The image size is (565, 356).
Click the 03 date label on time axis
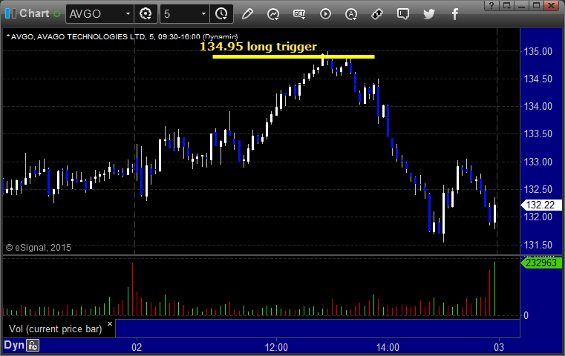[x=499, y=347]
